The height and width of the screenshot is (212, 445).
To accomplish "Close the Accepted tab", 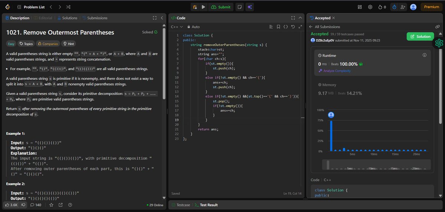I will [x=333, y=18].
